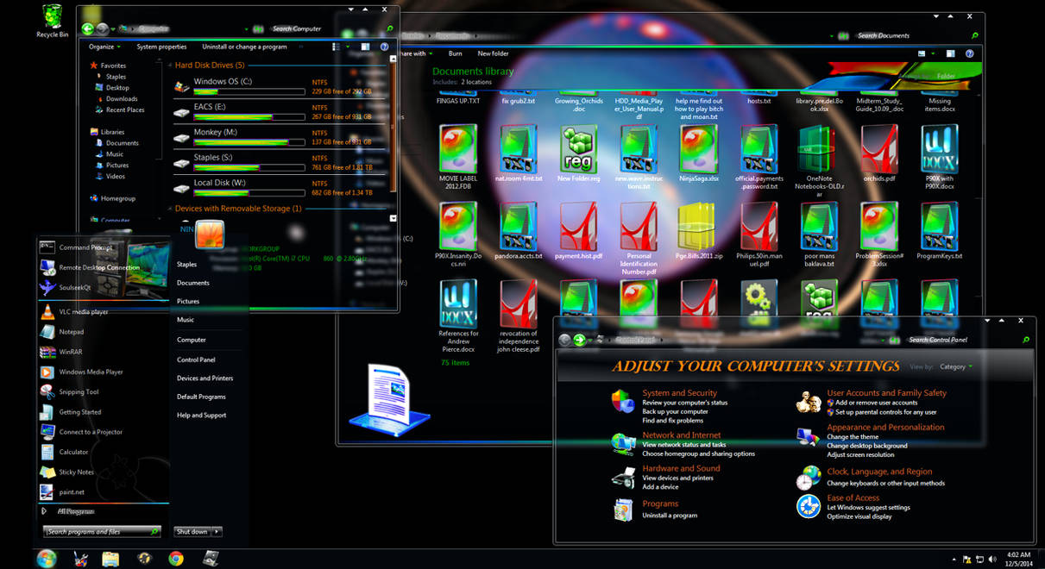This screenshot has width=1045, height=569.
Task: Open the Organize dropdown menu
Action: (104, 47)
